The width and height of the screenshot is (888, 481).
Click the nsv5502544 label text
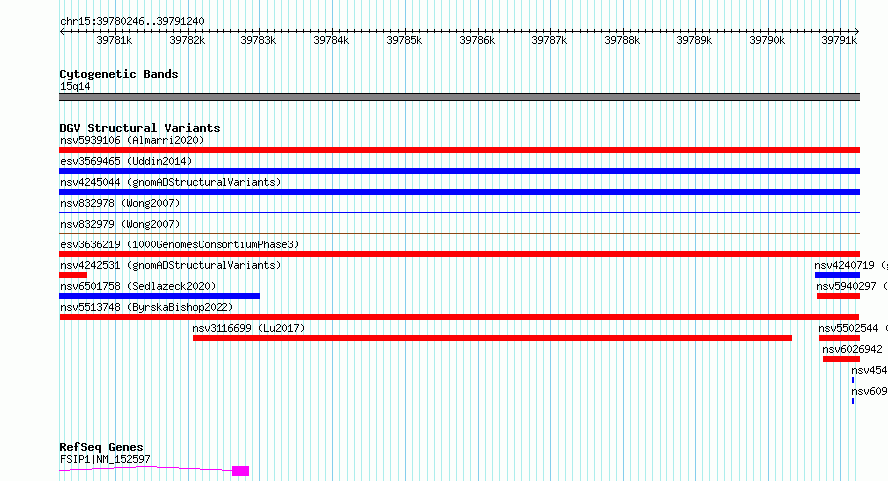(848, 328)
